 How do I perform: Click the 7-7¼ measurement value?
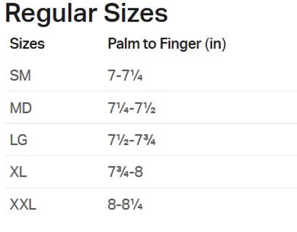[125, 76]
